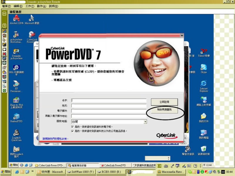Toggle the 訊連科技以外的公司產品訊息 checkbox
Screen dimensions: 235x176
[x=73, y=131]
